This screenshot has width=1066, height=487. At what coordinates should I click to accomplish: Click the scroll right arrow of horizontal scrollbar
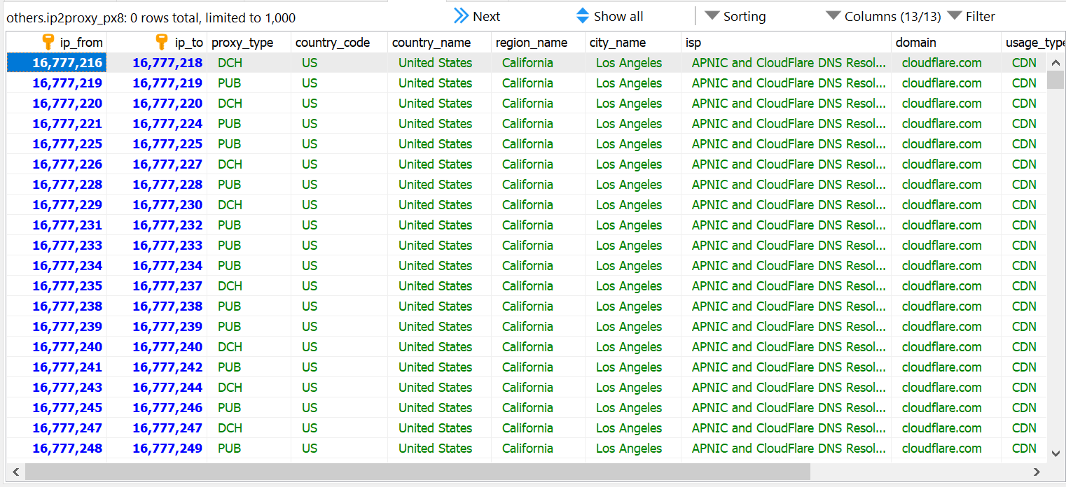(x=1037, y=472)
